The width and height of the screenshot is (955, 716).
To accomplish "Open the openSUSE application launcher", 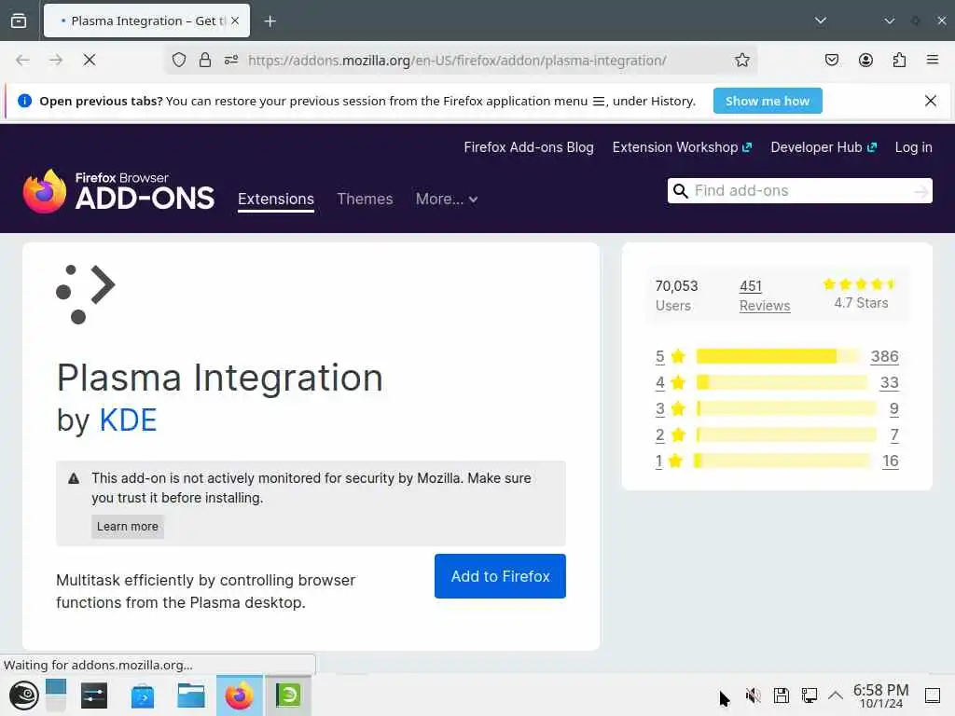I will [x=23, y=695].
